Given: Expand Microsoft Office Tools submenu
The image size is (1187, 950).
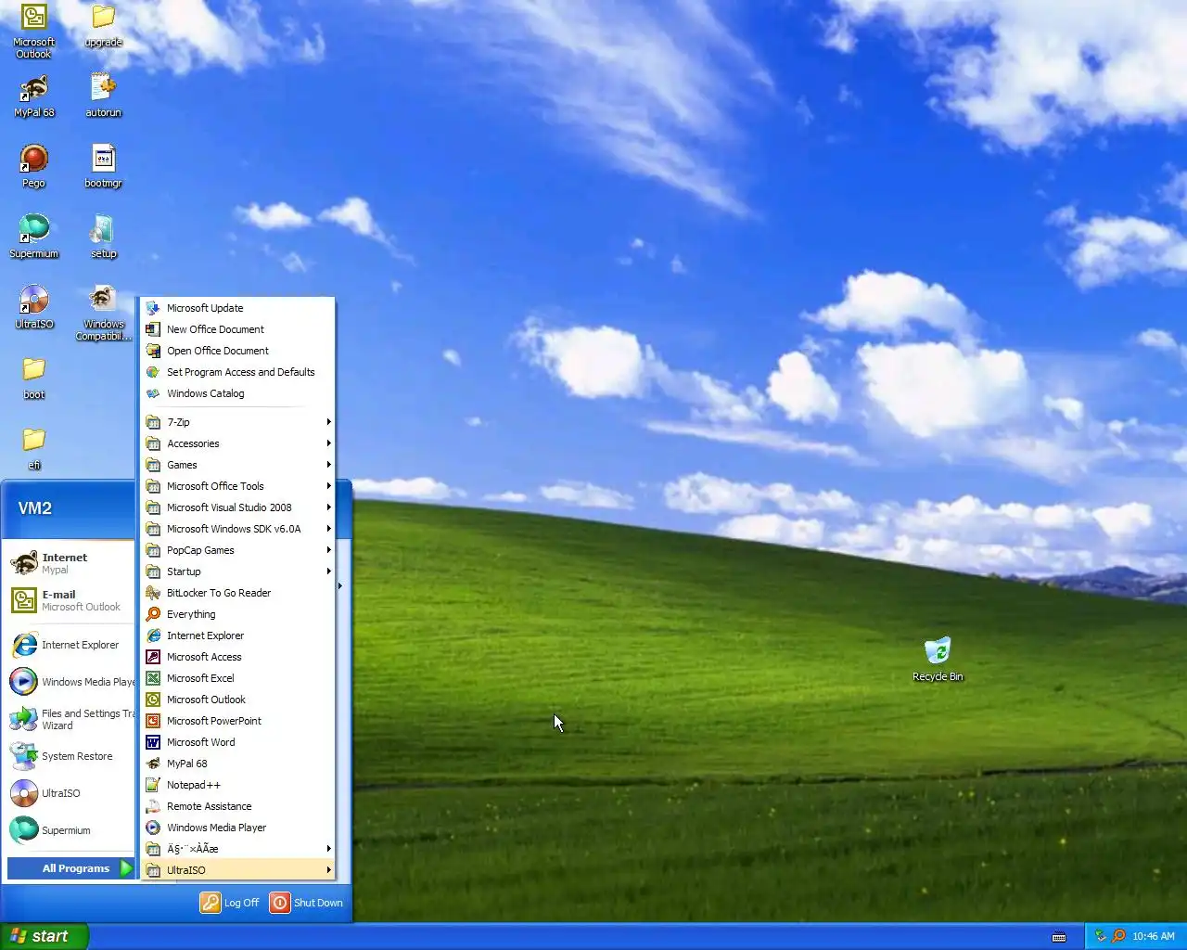Looking at the screenshot, I should [237, 486].
